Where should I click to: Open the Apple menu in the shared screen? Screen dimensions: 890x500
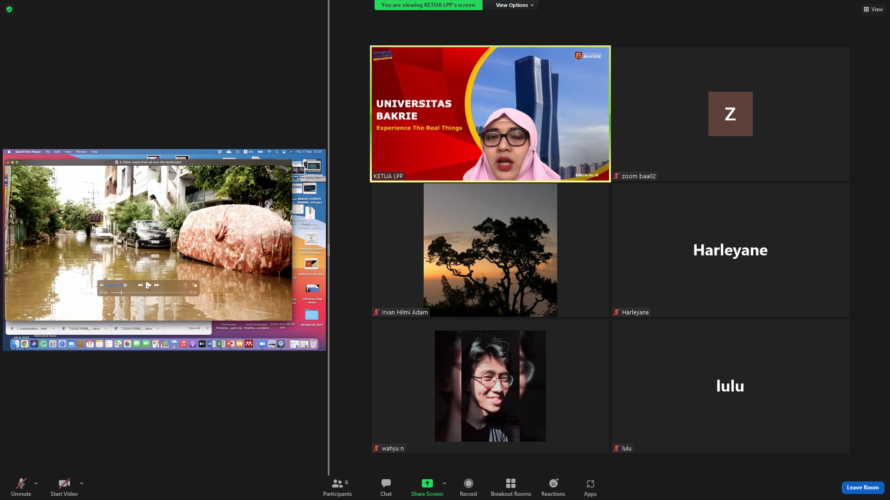[9, 152]
